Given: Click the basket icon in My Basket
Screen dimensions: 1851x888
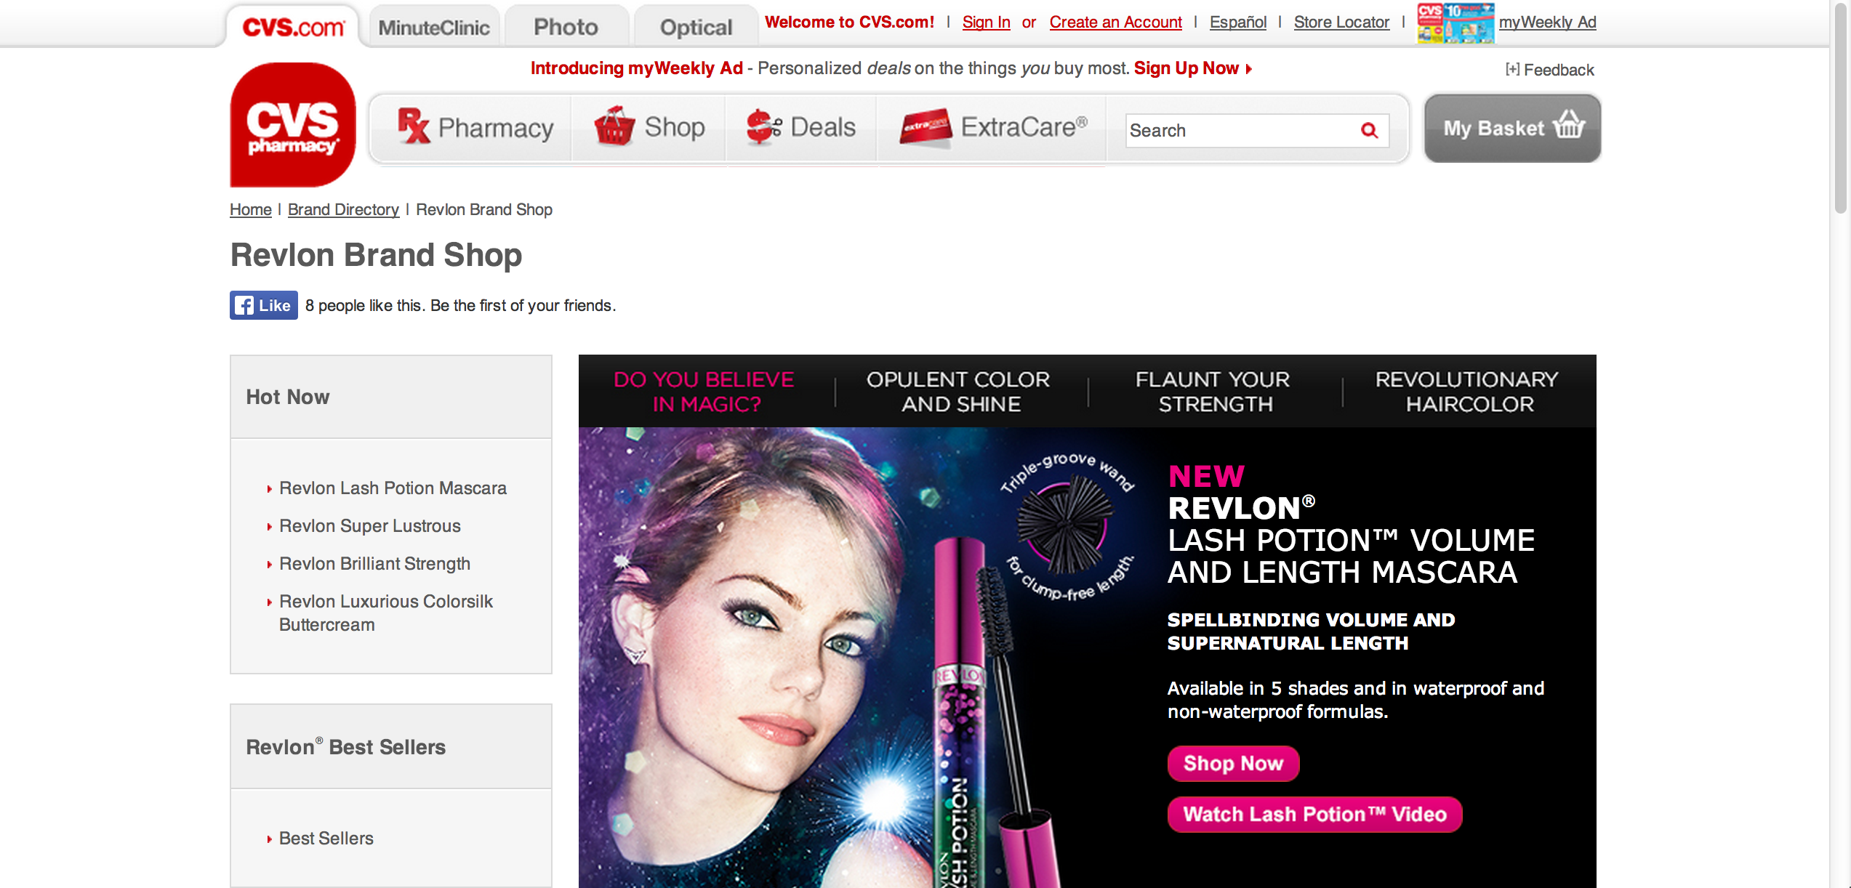Looking at the screenshot, I should [x=1569, y=124].
